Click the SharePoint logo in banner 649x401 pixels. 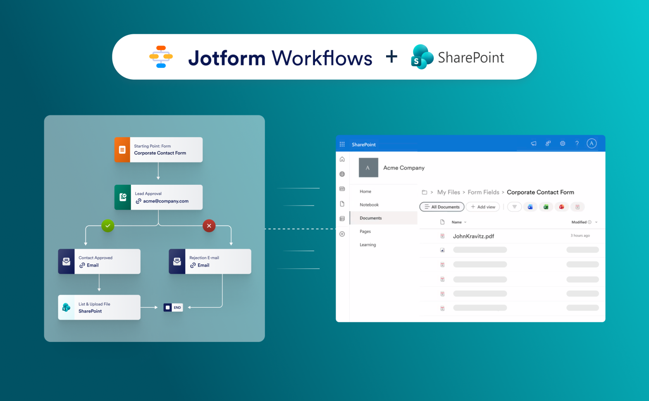point(458,57)
